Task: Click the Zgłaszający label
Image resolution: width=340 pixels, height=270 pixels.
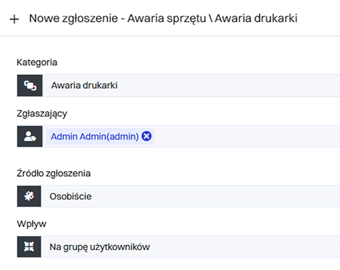Action: [42, 113]
